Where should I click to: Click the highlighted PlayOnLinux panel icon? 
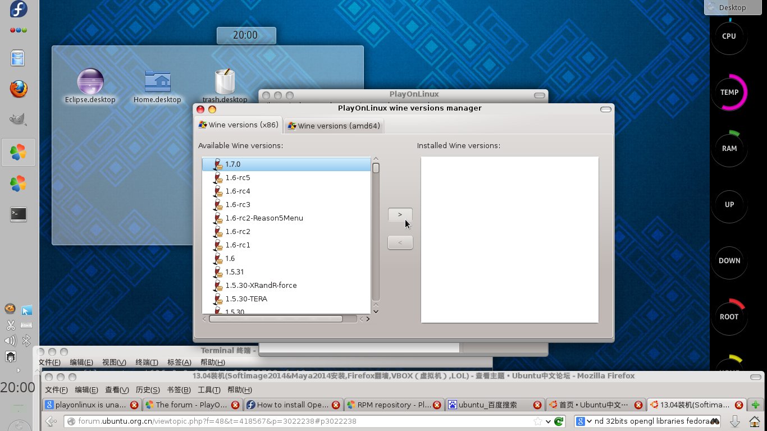(19, 152)
